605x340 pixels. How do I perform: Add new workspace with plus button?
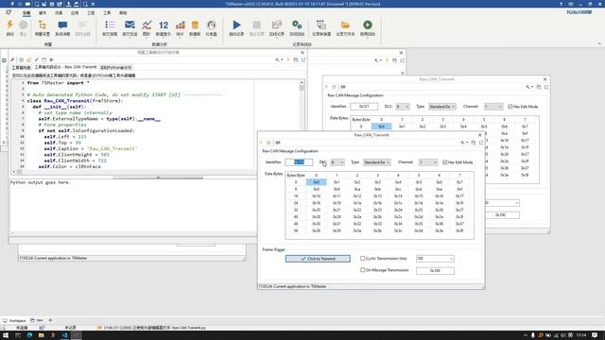coord(50,320)
